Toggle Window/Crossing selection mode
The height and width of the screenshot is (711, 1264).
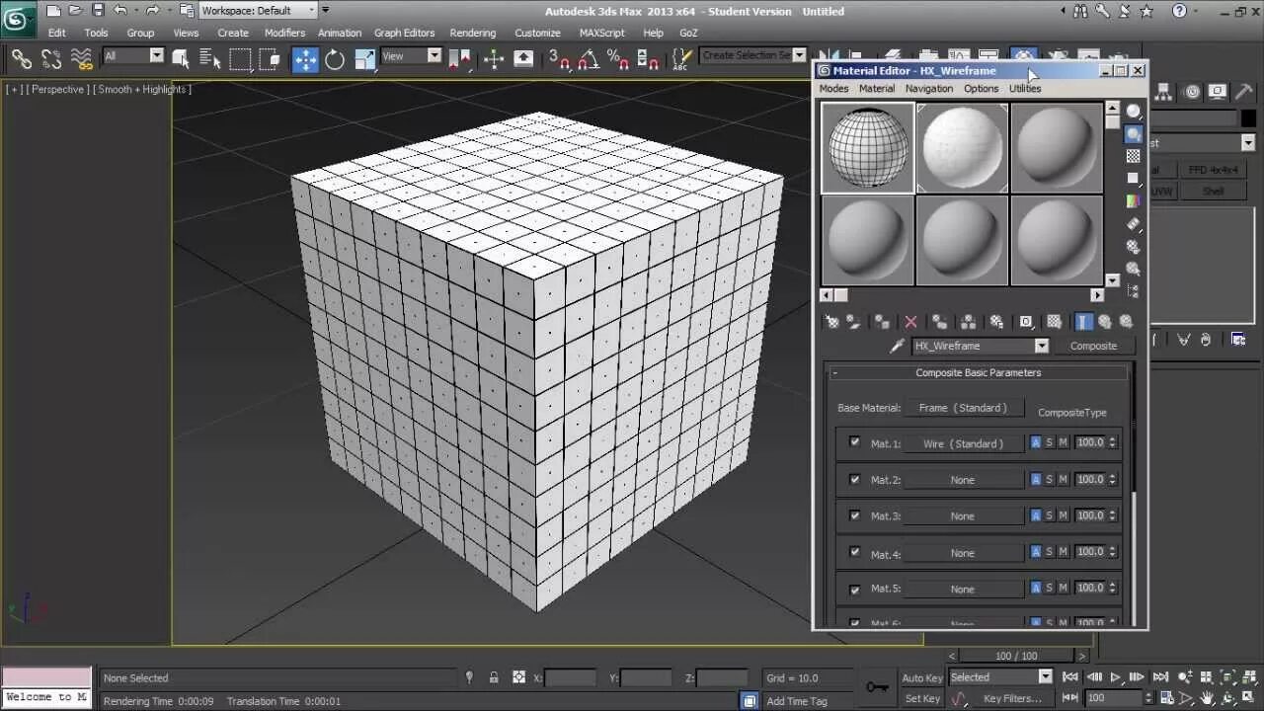[270, 59]
